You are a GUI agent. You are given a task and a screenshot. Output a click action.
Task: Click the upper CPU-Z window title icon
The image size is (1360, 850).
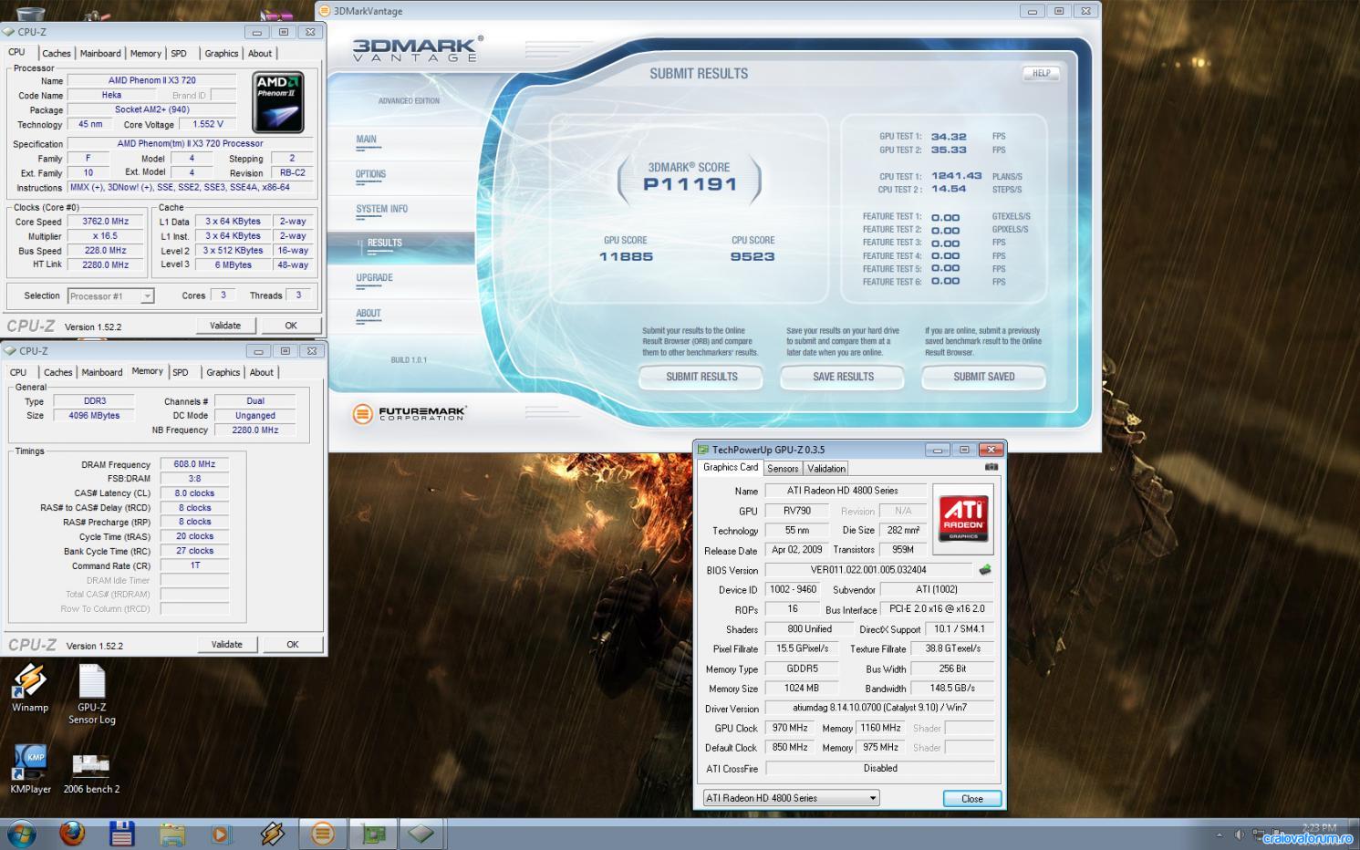tap(9, 32)
